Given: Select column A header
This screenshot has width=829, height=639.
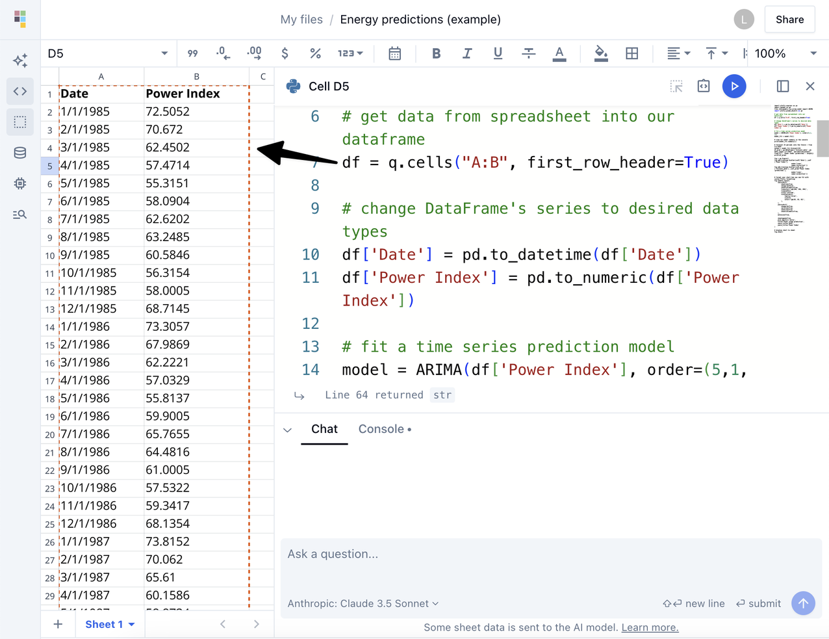Looking at the screenshot, I should (x=101, y=76).
